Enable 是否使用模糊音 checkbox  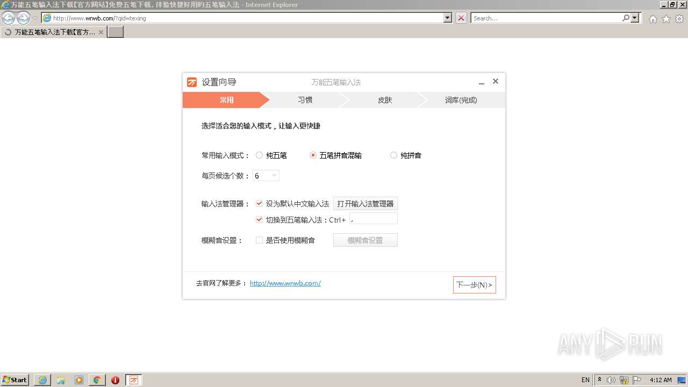259,240
